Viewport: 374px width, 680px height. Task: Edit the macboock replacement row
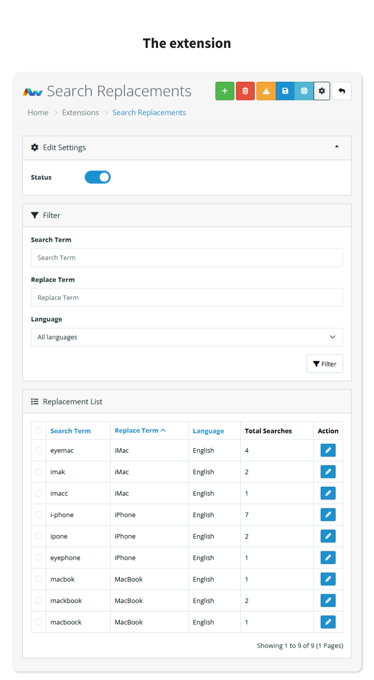328,622
